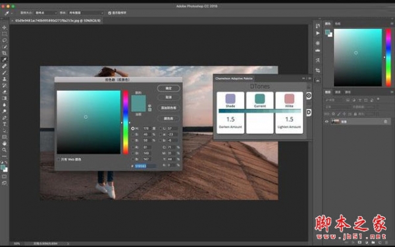Click the Hilite swatch in Chameleon panel
The width and height of the screenshot is (395, 247).
(x=289, y=99)
